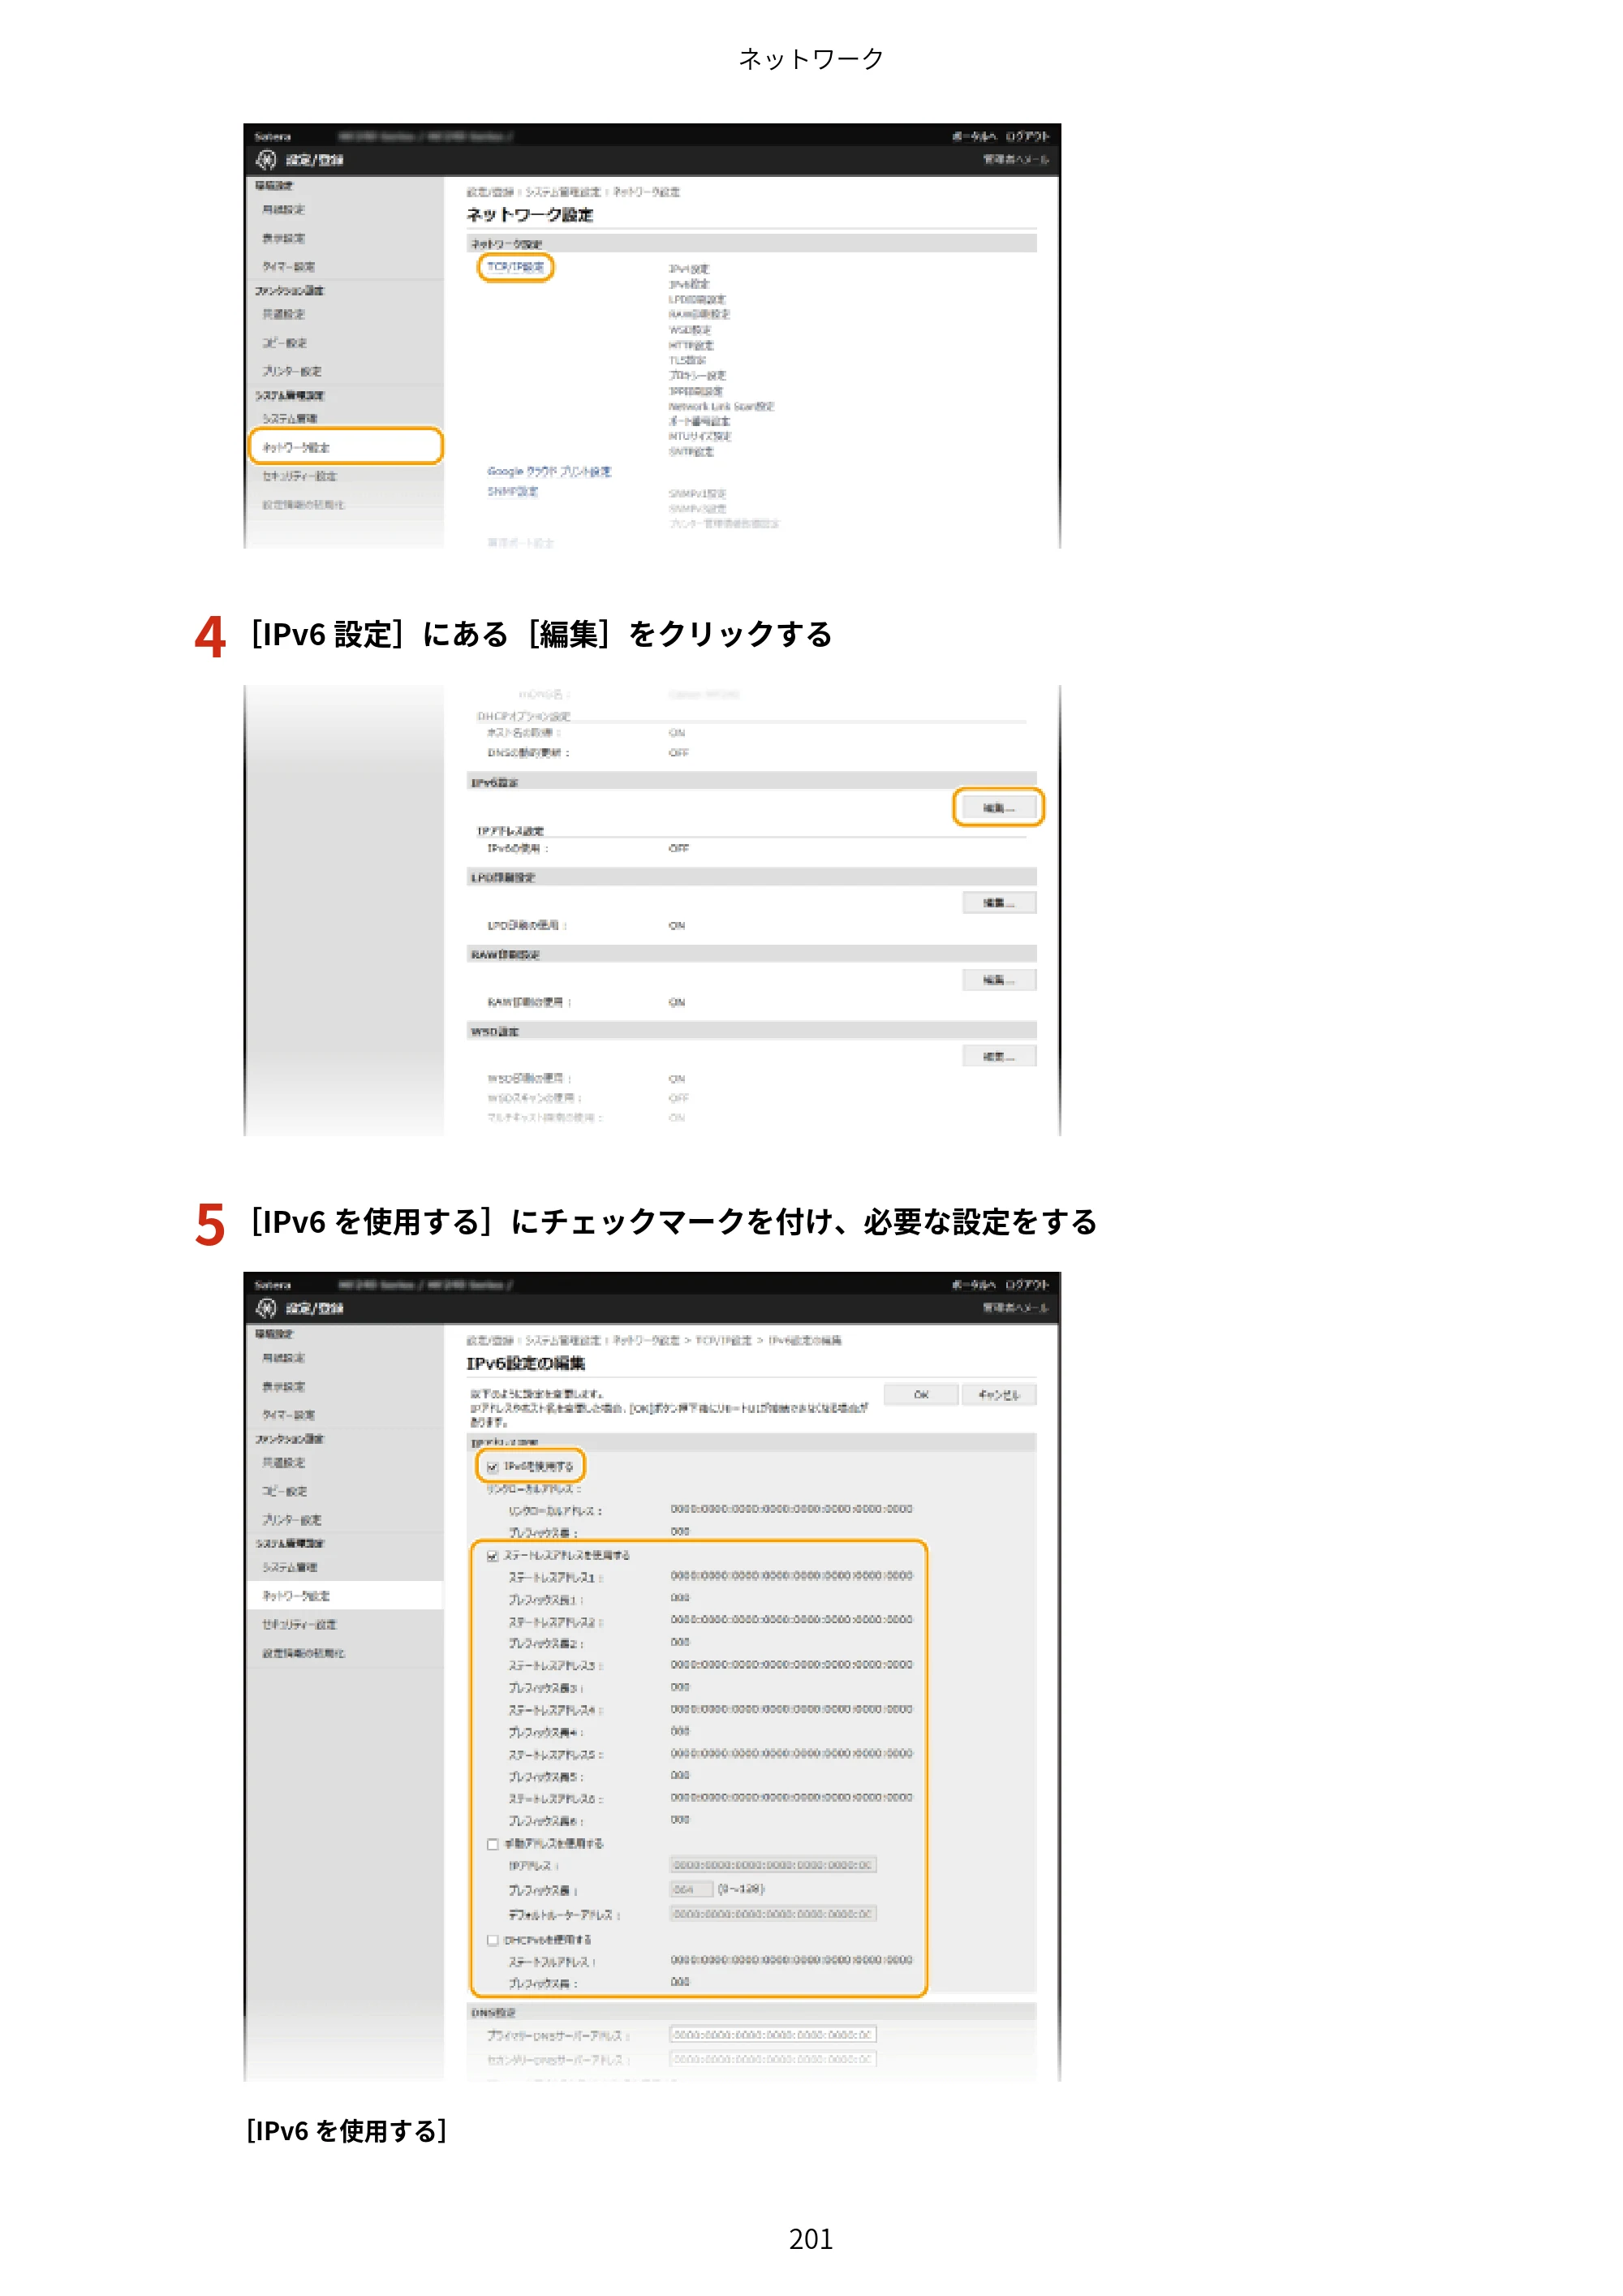
Task: Select ネットワーク設定 in the IPv6 edit screenshot sidebar
Action: 345,1596
